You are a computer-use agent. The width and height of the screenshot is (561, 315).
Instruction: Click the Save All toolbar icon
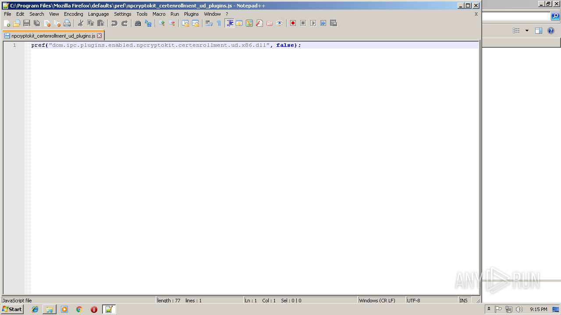(37, 23)
